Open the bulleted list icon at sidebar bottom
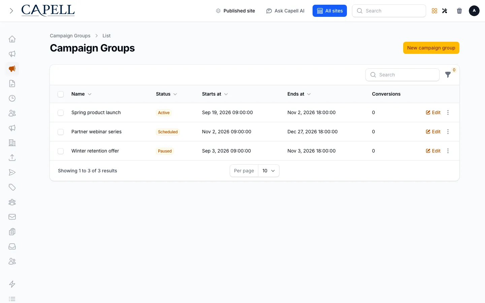The height and width of the screenshot is (303, 485). pyautogui.click(x=12, y=299)
